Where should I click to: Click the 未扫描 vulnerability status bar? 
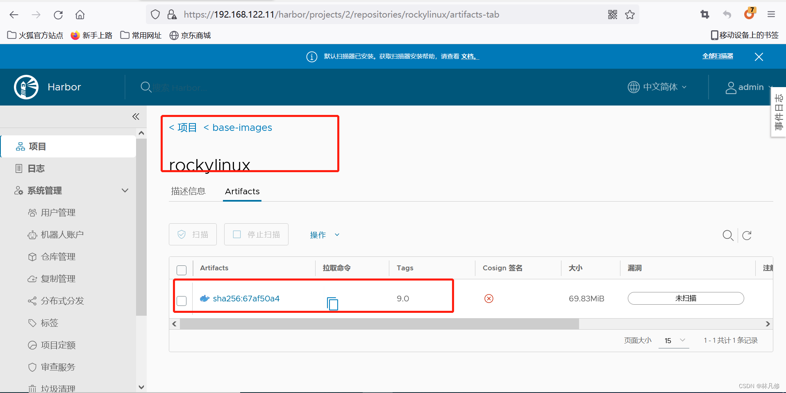coord(686,299)
